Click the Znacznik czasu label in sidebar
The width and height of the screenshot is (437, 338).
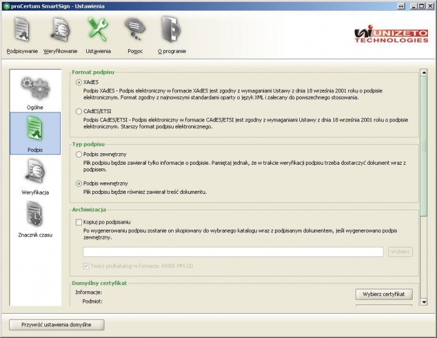tap(35, 235)
